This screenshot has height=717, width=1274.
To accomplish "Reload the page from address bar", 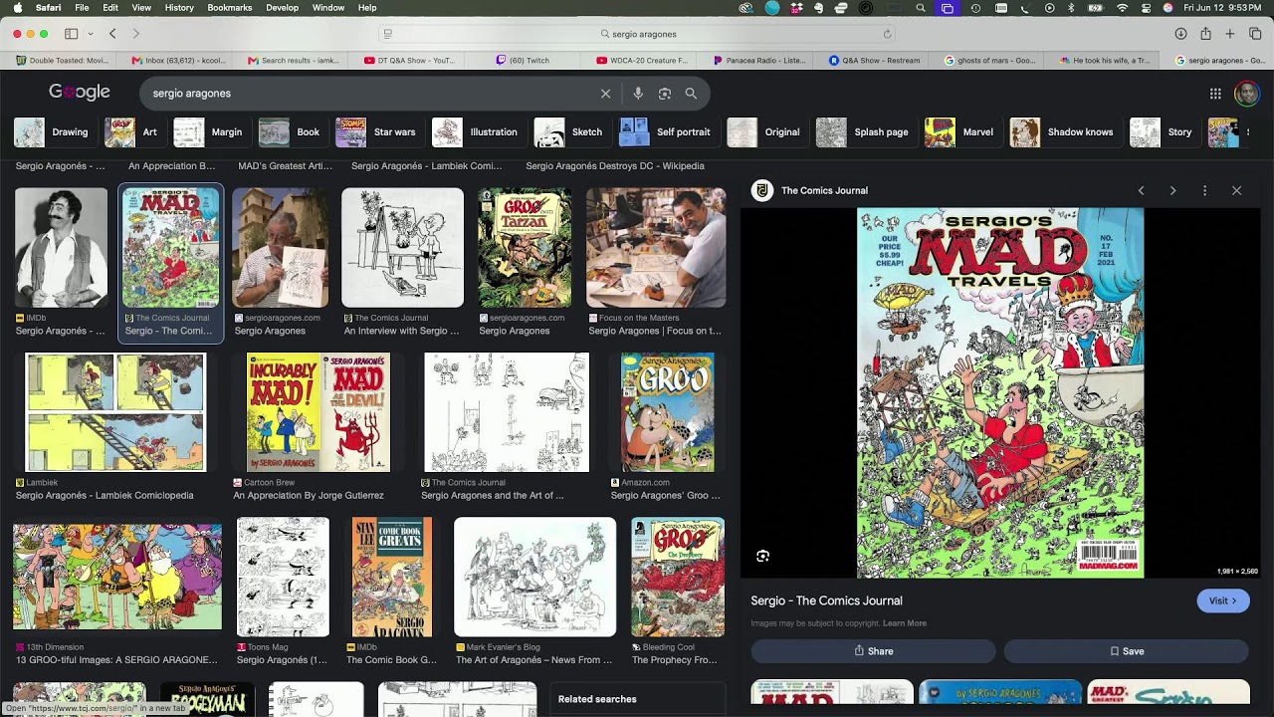I will (x=888, y=34).
